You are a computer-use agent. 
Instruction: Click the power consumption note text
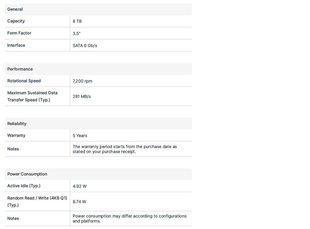(129, 219)
